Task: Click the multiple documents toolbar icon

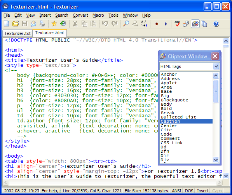Action: click(204, 24)
